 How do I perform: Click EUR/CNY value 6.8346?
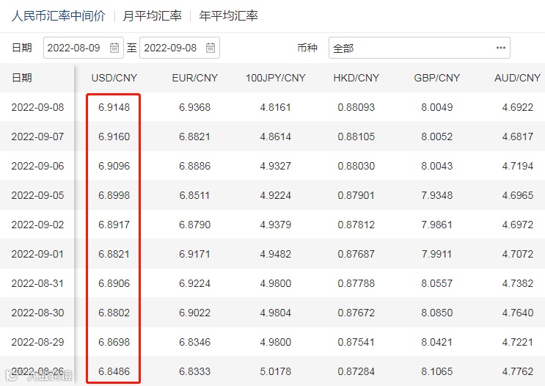pyautogui.click(x=194, y=342)
